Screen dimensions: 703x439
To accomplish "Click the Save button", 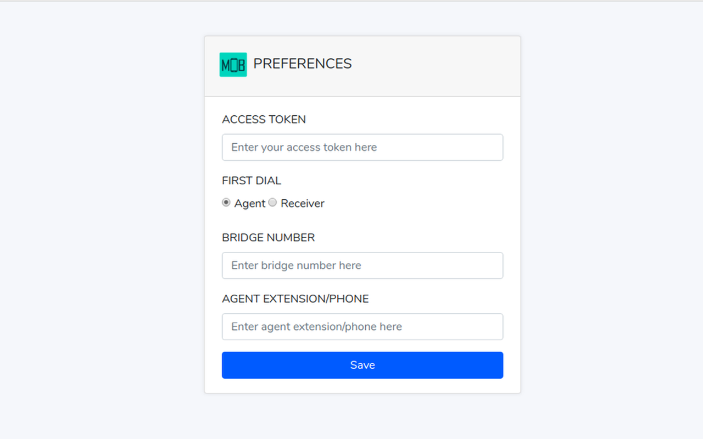I will [362, 365].
